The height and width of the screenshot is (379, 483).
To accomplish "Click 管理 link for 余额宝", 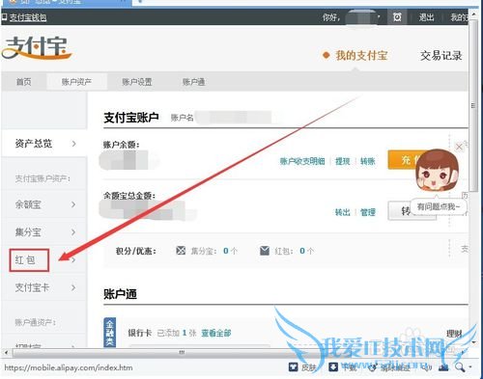I will 368,212.
